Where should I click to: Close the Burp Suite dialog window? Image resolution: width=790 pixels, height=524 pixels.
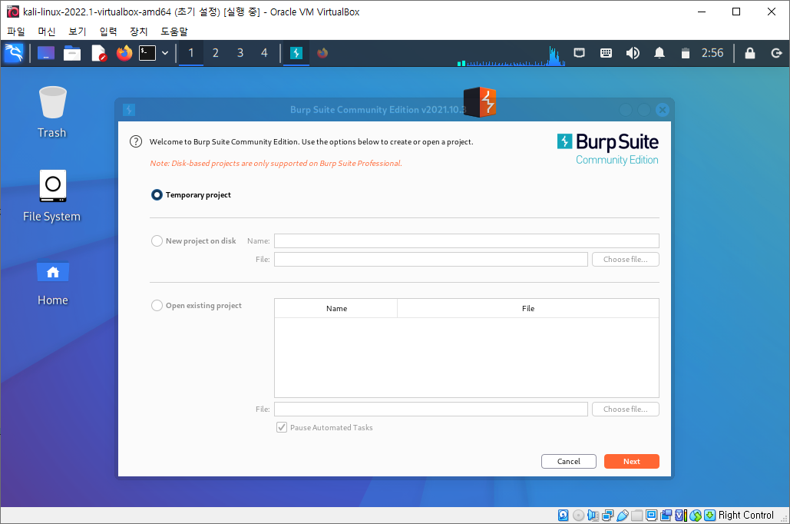(x=663, y=109)
